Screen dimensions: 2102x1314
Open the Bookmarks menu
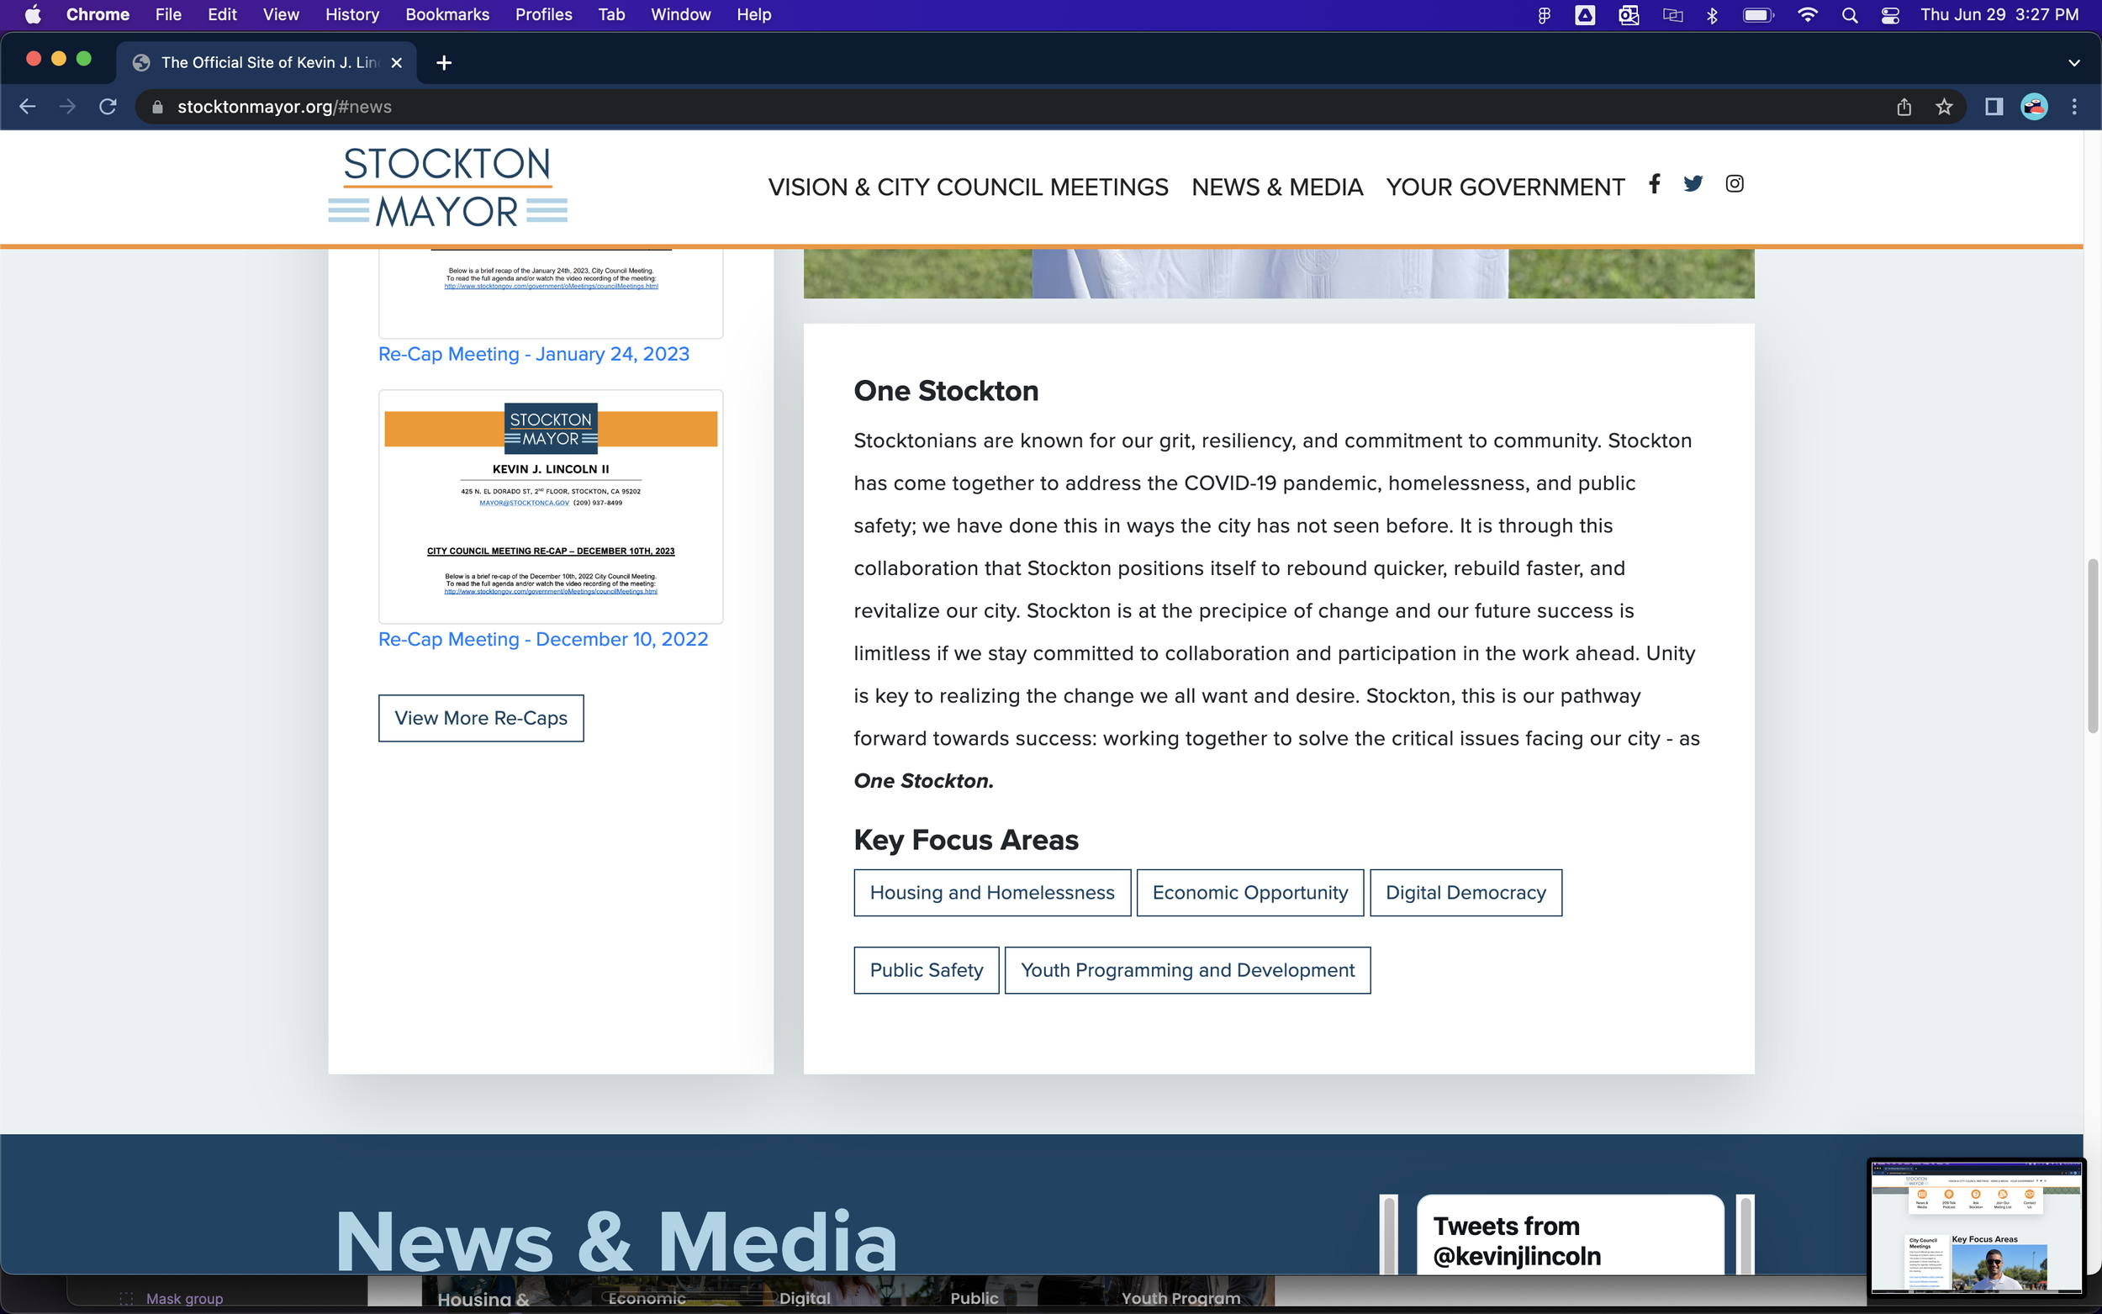pos(446,15)
